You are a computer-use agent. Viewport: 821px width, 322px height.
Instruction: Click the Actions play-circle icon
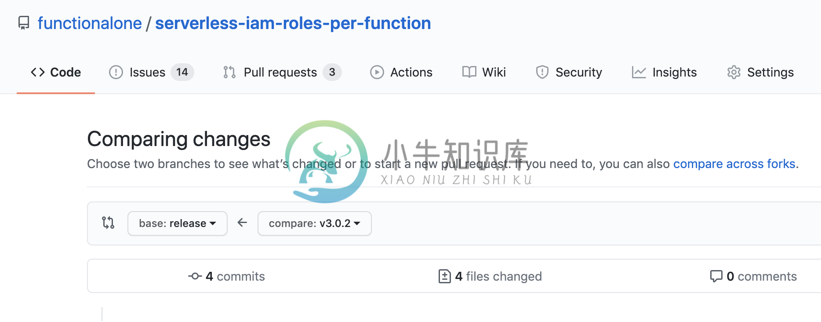tap(377, 72)
